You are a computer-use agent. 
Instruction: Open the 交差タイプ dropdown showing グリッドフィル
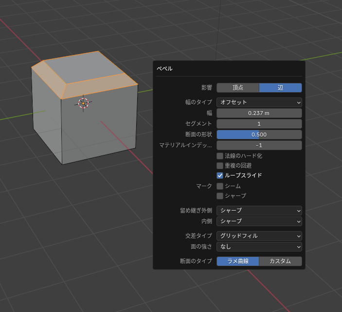pos(259,236)
